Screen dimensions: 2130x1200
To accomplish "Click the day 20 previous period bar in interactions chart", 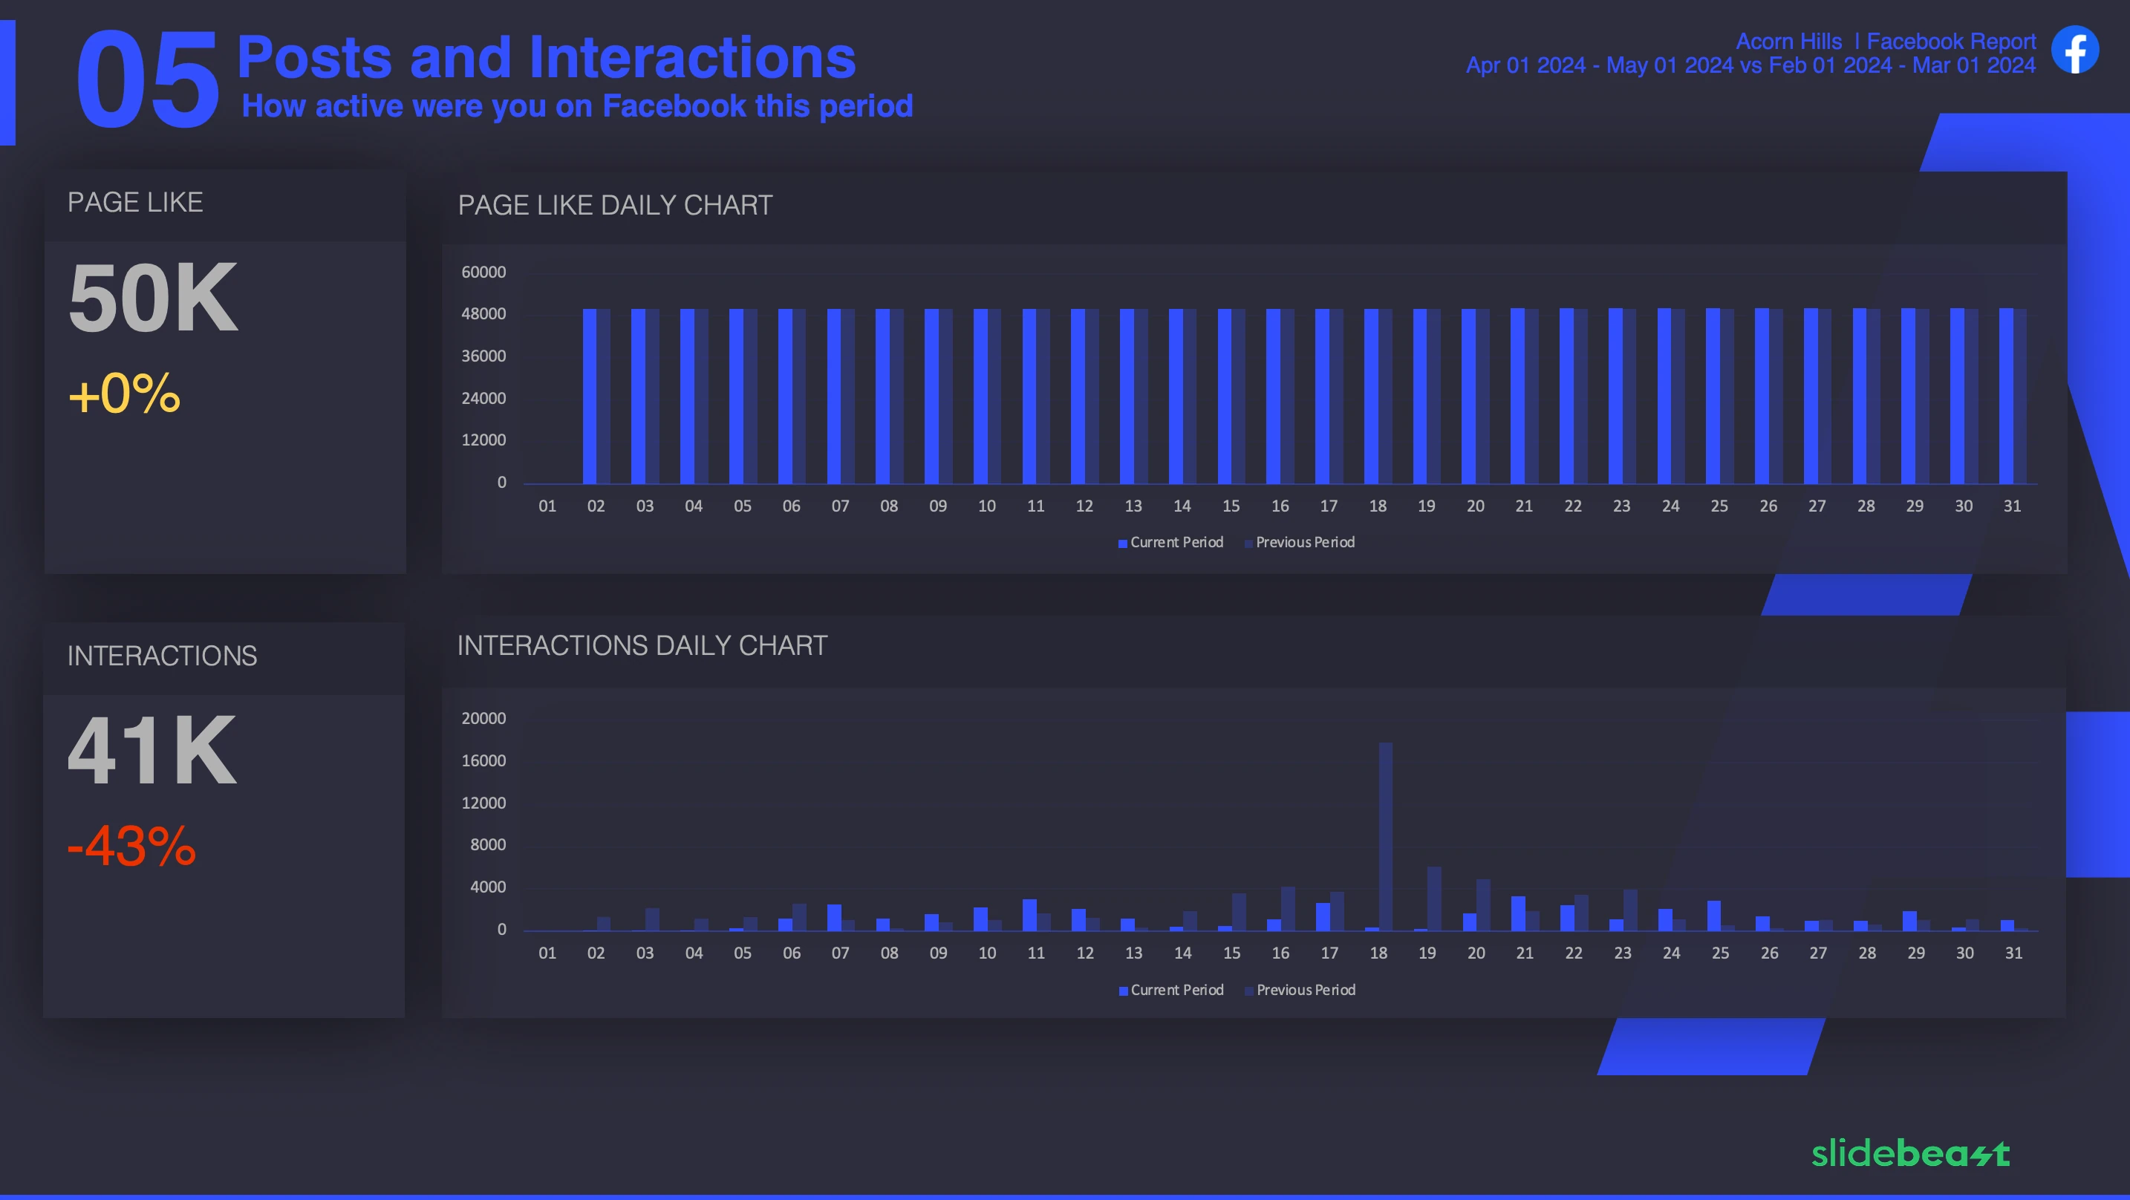I will [x=1483, y=906].
